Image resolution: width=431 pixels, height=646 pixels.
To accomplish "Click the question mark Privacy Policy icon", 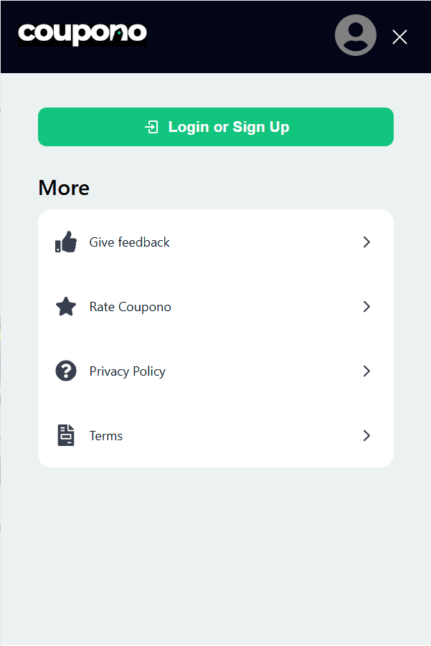I will click(x=66, y=371).
